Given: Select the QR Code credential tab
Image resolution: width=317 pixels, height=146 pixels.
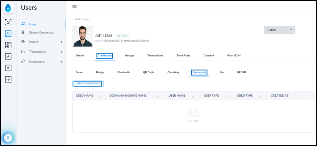Looking at the screenshot, I should pos(149,72).
